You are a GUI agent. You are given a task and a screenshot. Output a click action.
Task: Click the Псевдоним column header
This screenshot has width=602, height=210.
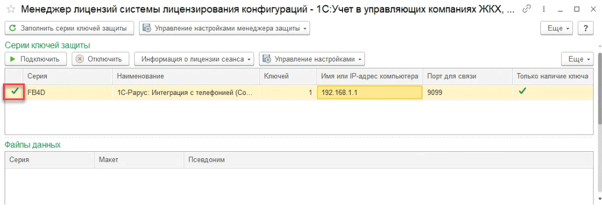tap(206, 159)
